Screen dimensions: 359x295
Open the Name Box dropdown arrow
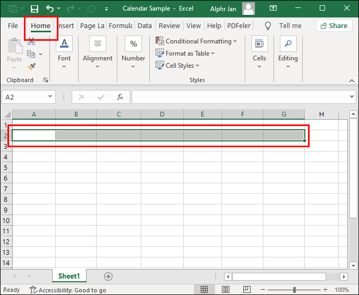(50, 96)
